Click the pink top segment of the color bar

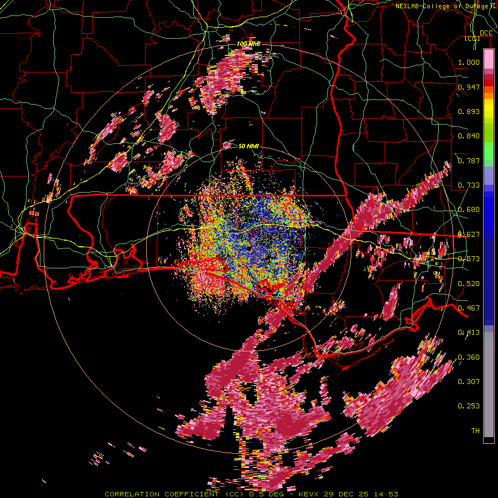click(489, 59)
